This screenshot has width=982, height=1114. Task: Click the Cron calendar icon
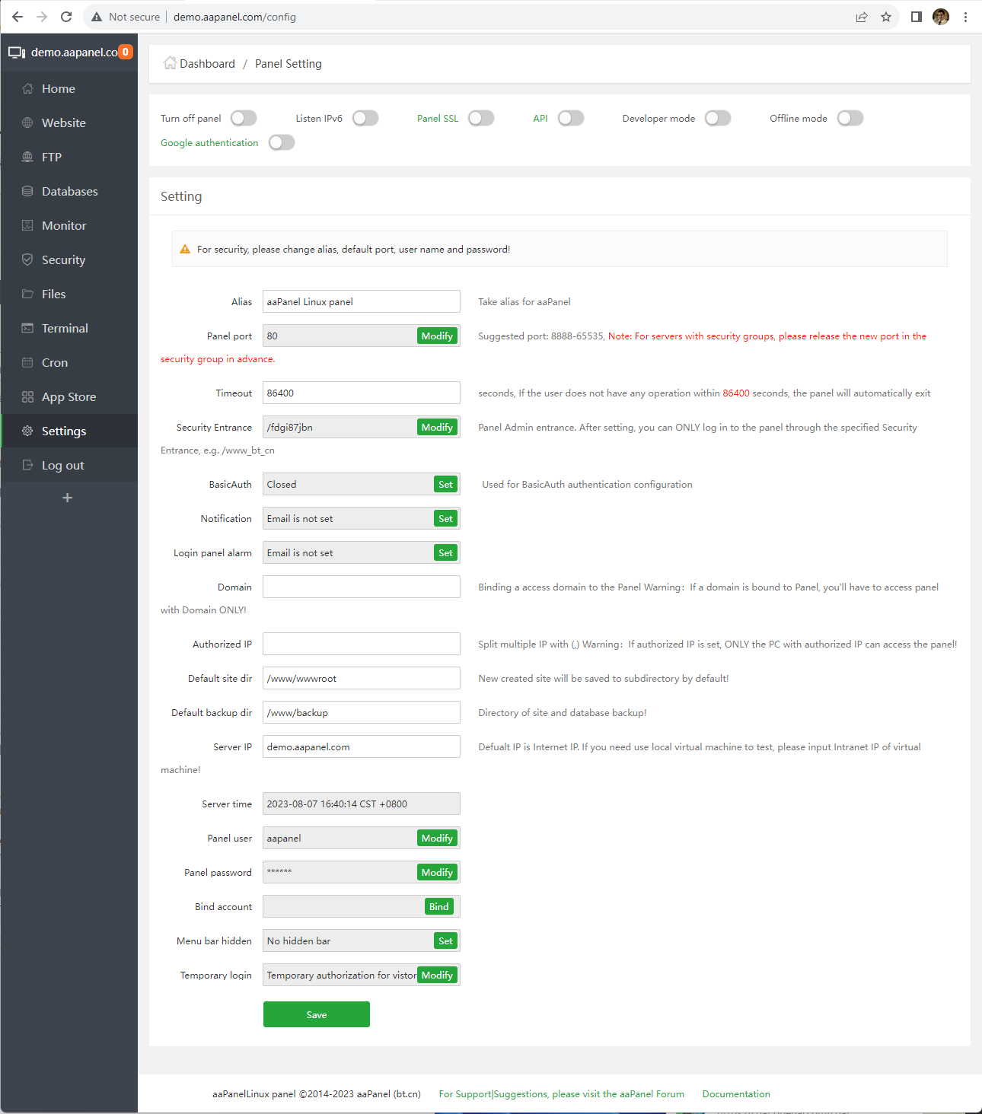[27, 363]
